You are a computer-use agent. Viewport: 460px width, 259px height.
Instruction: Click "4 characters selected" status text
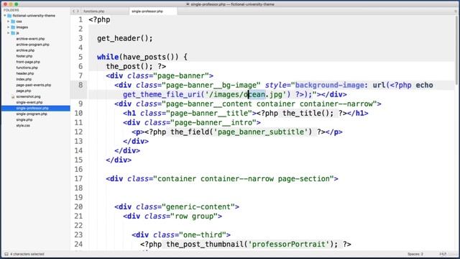[27, 254]
